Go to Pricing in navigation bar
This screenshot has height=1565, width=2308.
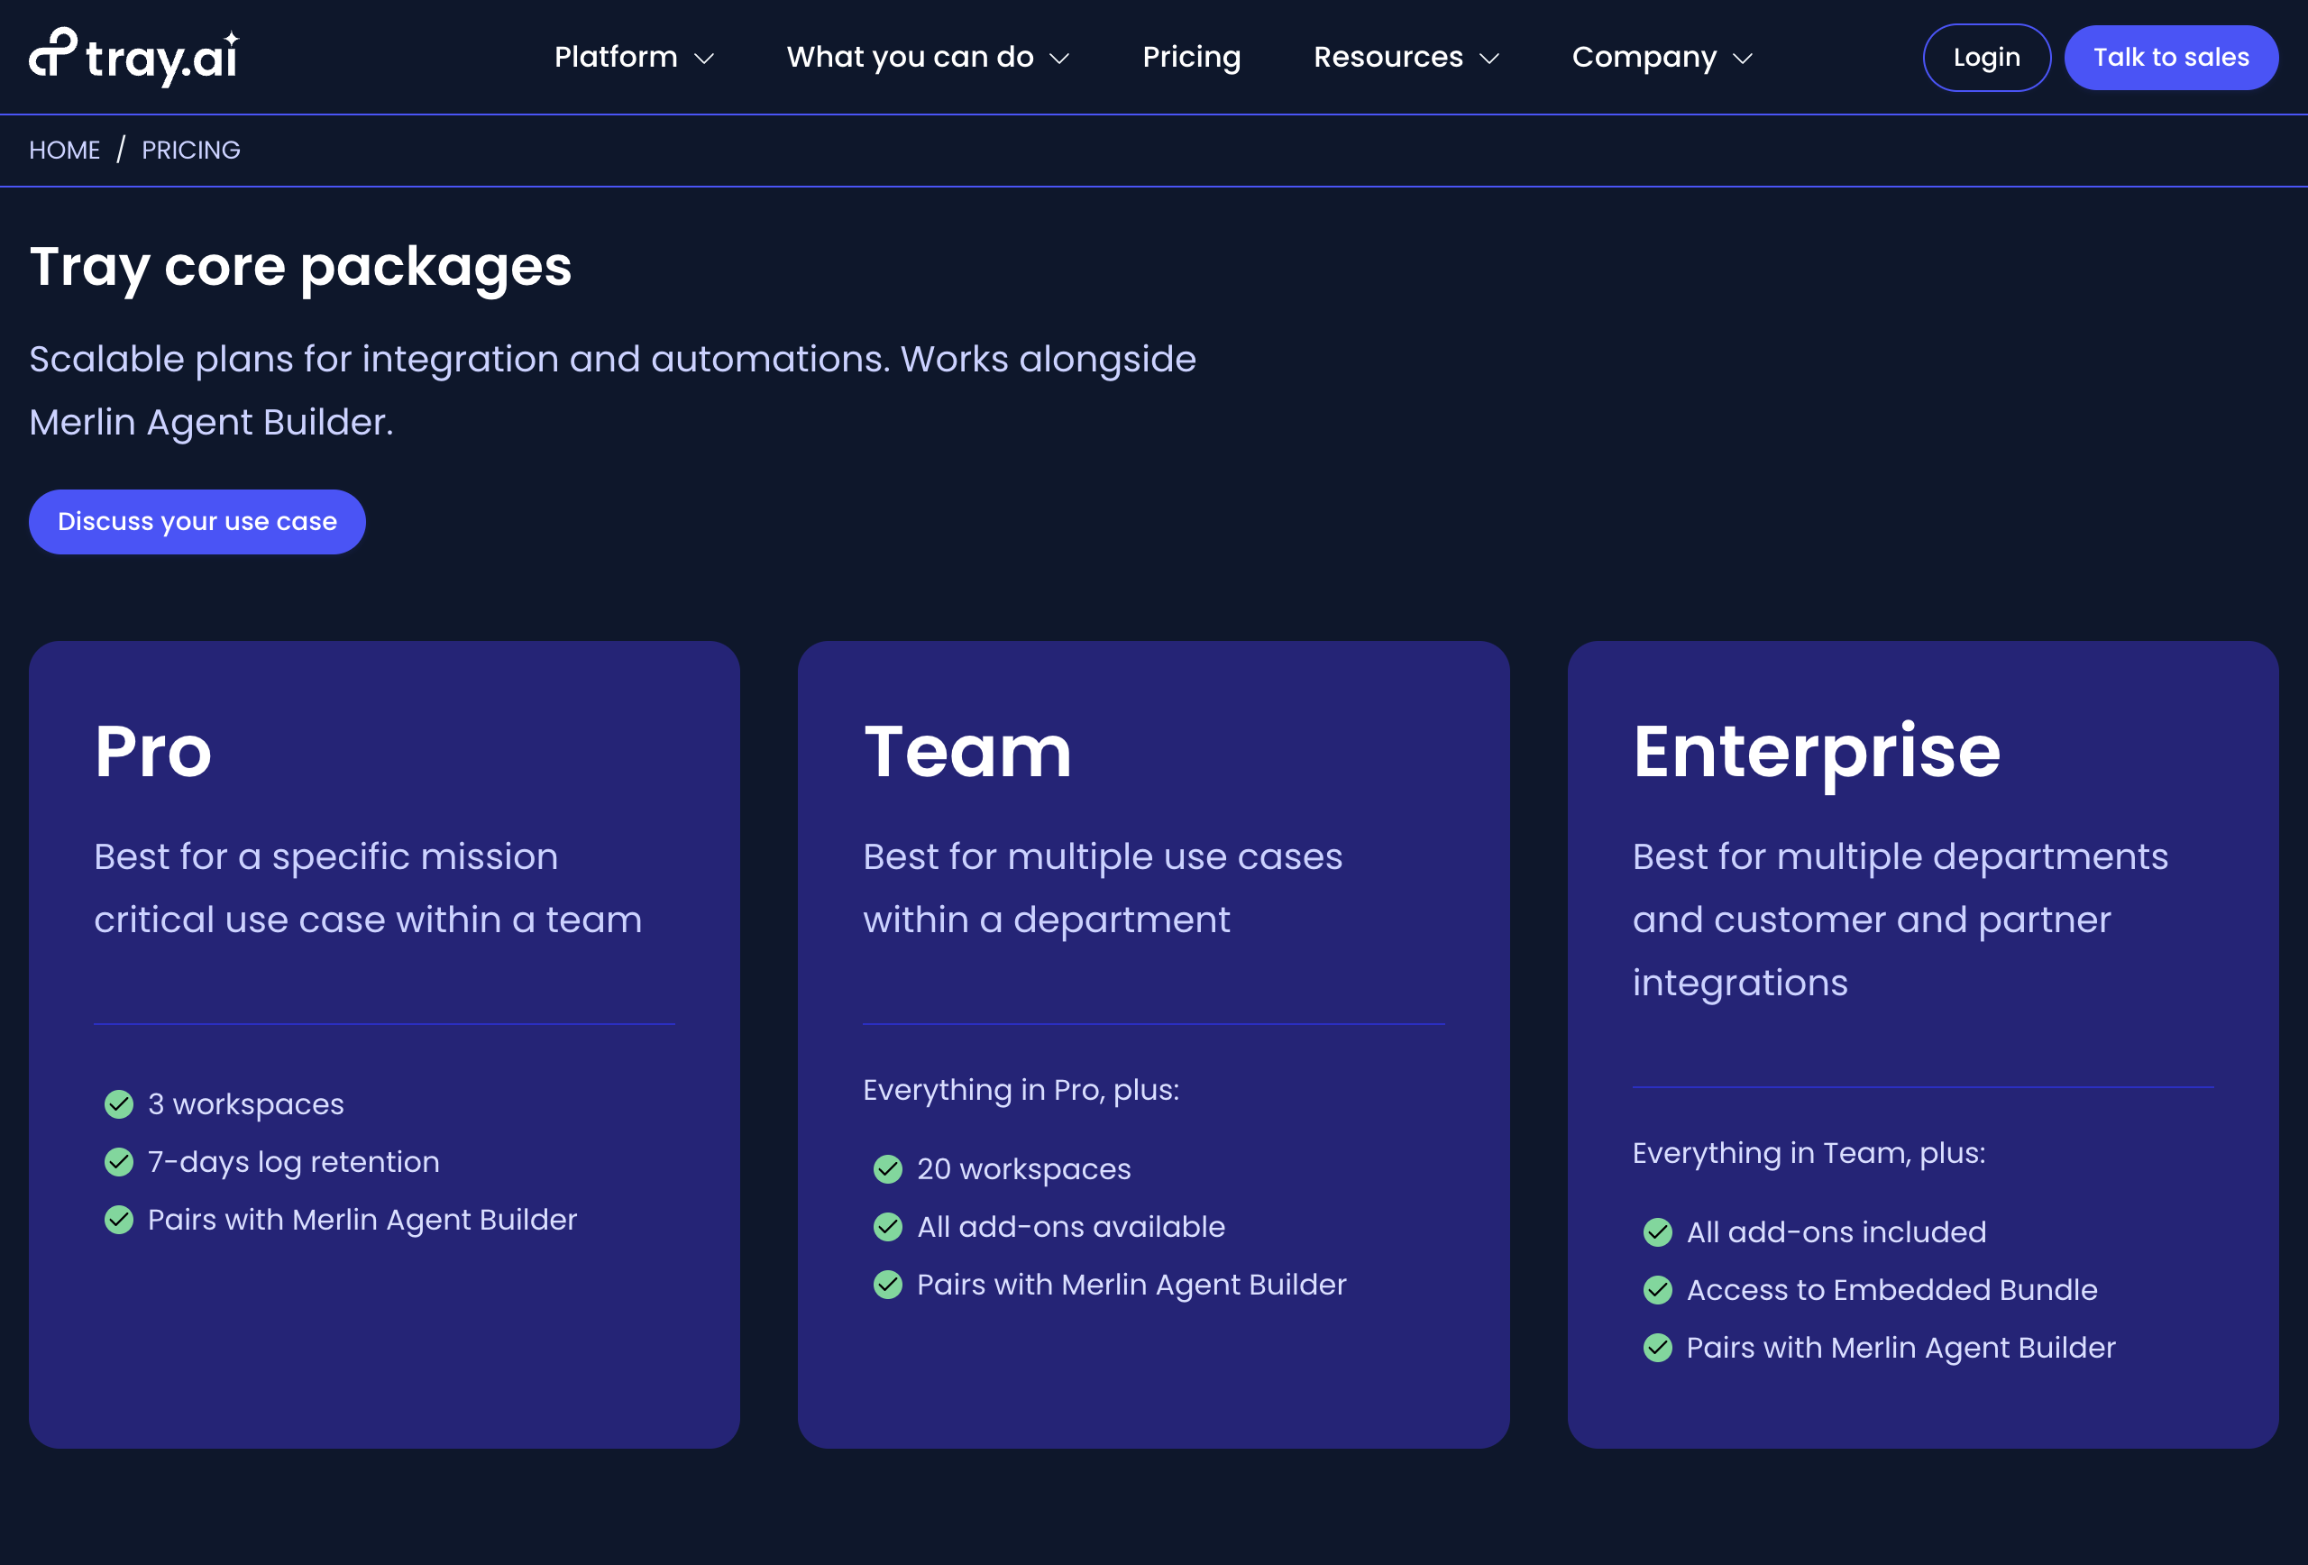click(x=1191, y=58)
